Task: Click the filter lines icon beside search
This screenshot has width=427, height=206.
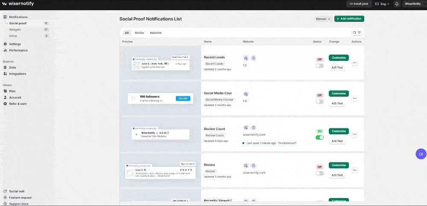Action: click(x=360, y=33)
